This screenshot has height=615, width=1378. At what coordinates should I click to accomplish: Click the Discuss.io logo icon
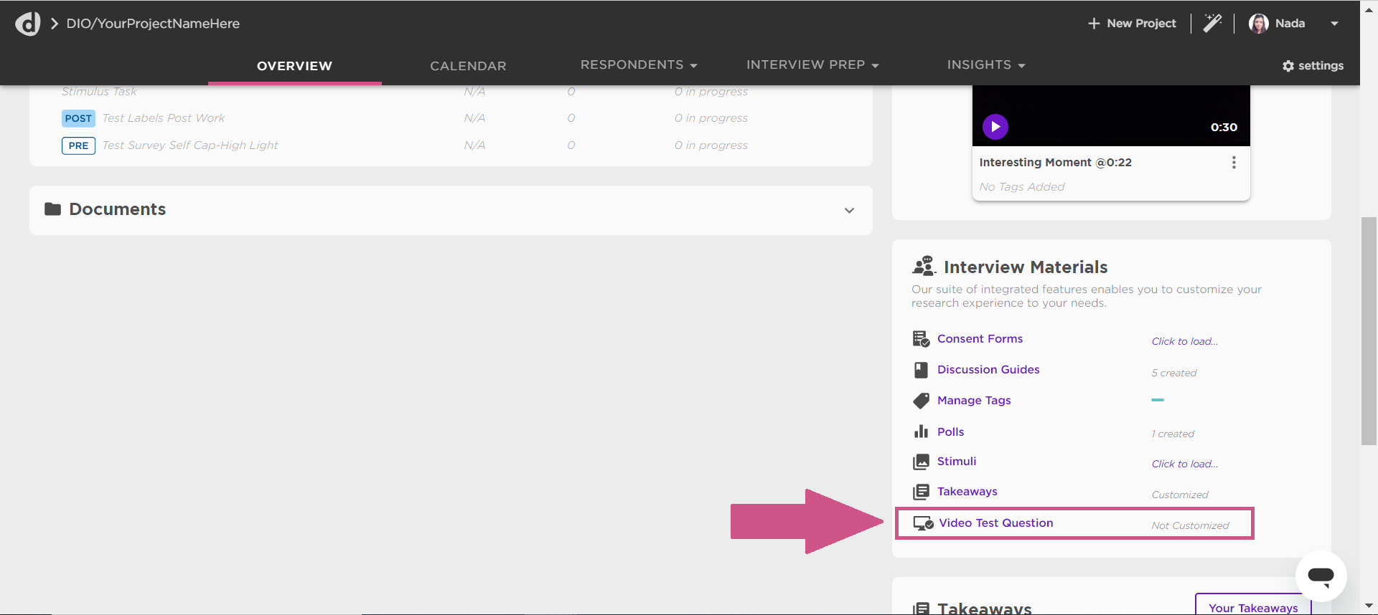[28, 24]
